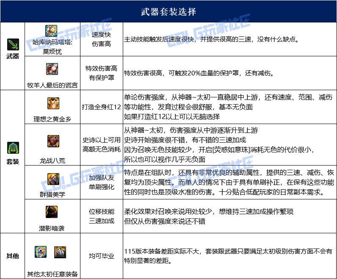
Task: Click the brown gauntlet icon in 其他 row
Action: [60, 252]
